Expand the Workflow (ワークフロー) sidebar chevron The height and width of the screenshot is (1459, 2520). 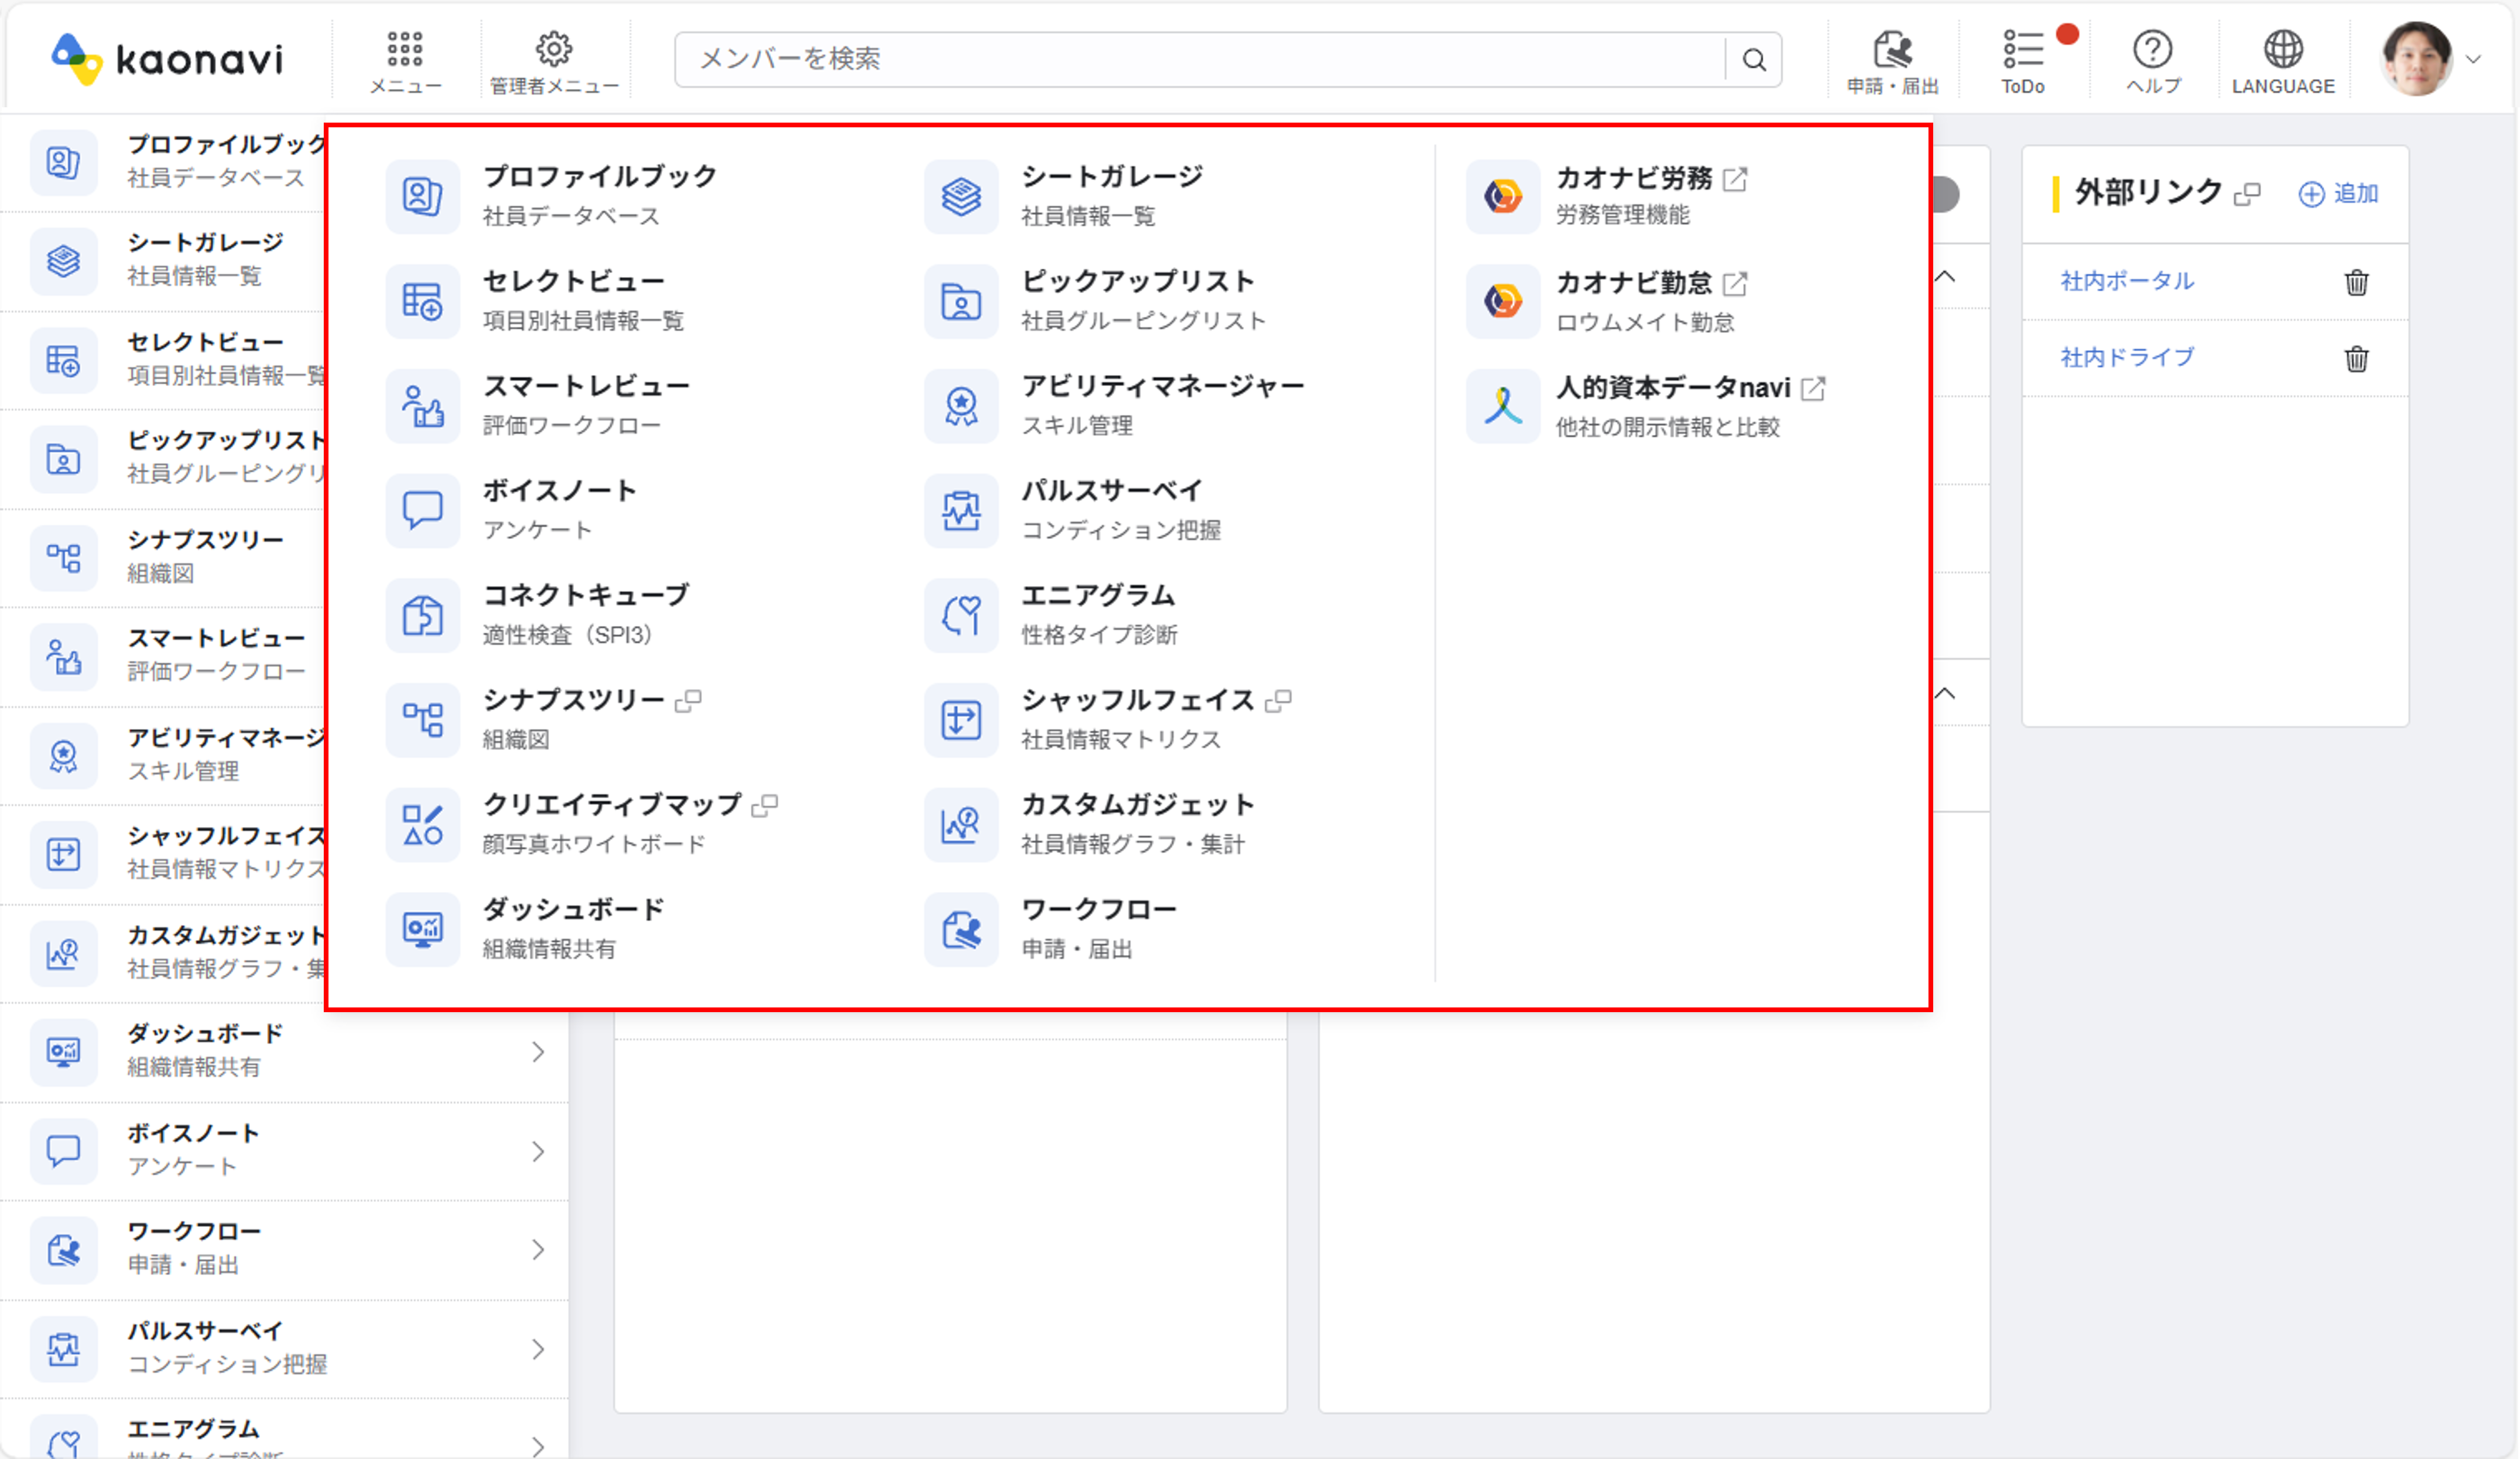click(x=538, y=1249)
